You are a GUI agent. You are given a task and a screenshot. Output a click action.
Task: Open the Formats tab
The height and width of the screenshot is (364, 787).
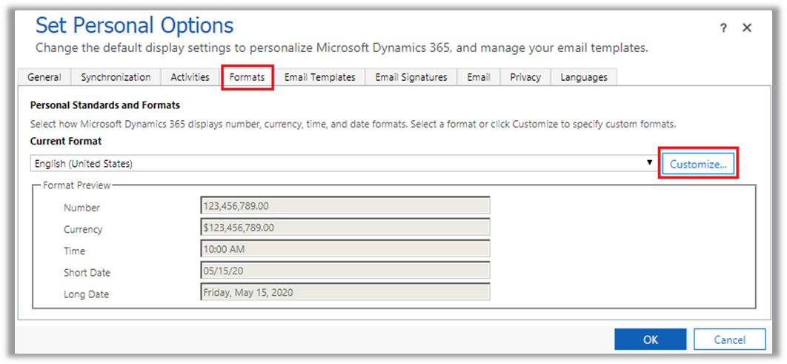[247, 77]
